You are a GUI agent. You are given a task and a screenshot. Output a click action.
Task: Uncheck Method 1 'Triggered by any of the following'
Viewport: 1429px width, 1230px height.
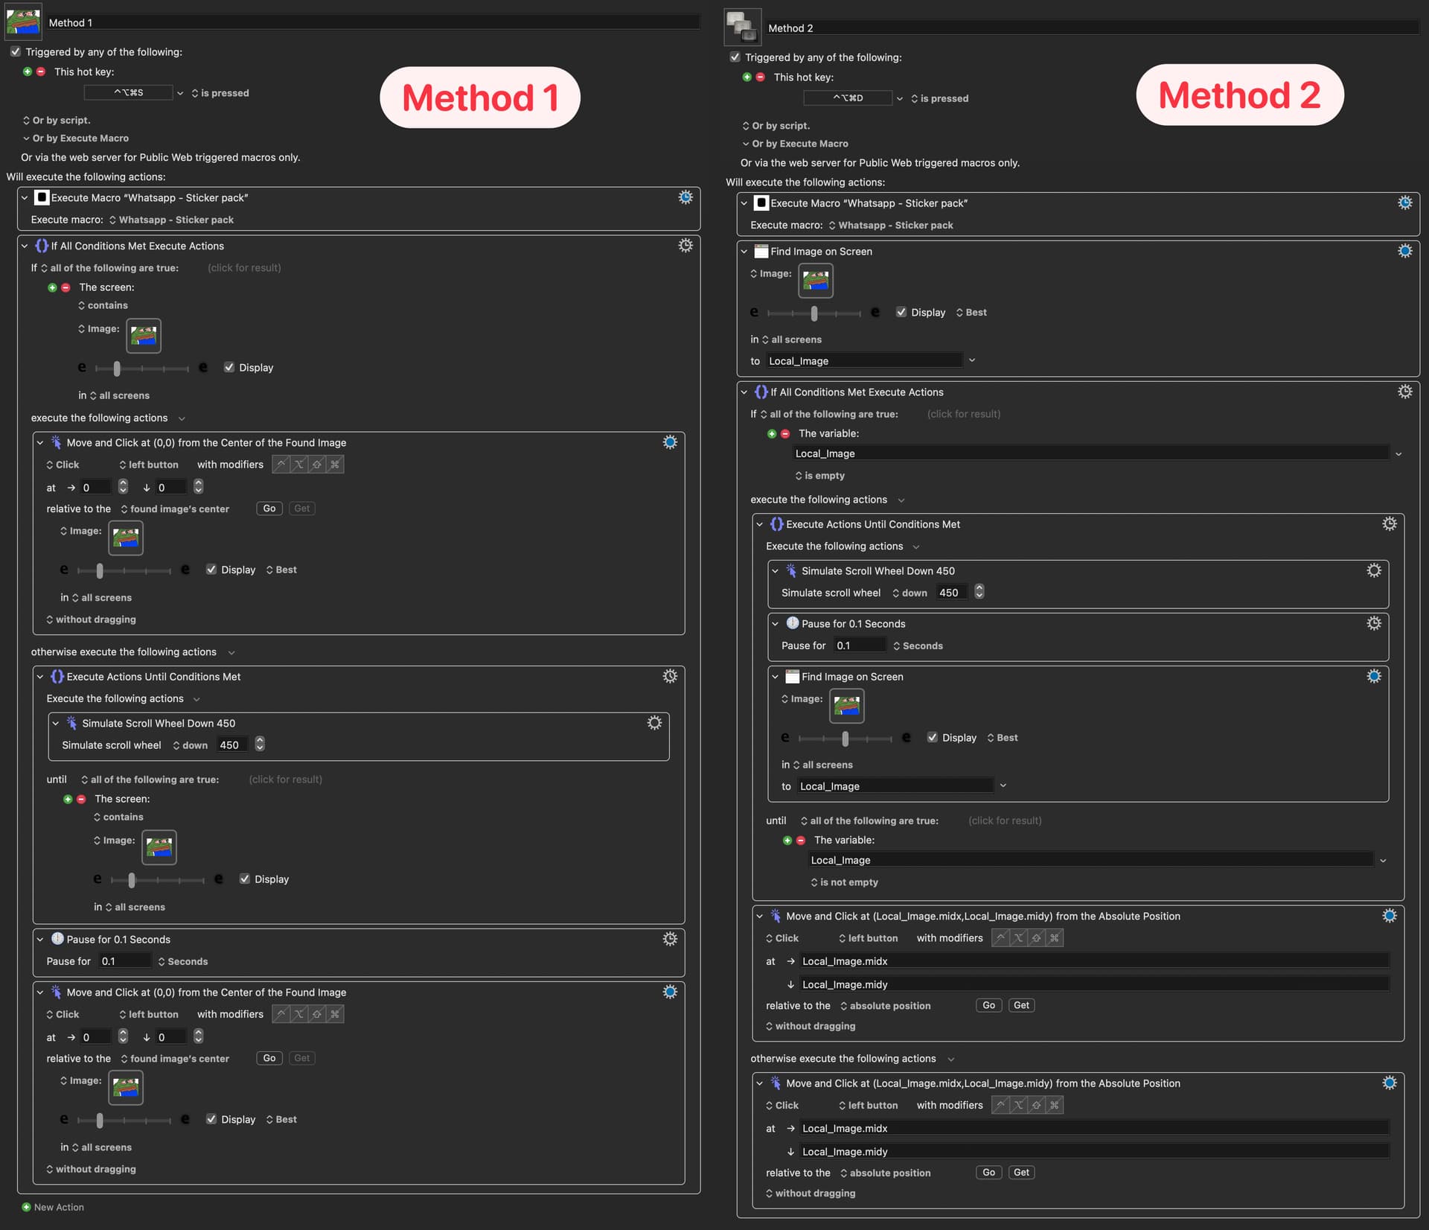(16, 51)
